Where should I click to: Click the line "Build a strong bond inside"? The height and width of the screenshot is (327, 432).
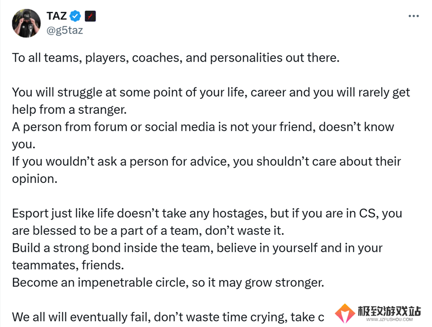point(197,248)
